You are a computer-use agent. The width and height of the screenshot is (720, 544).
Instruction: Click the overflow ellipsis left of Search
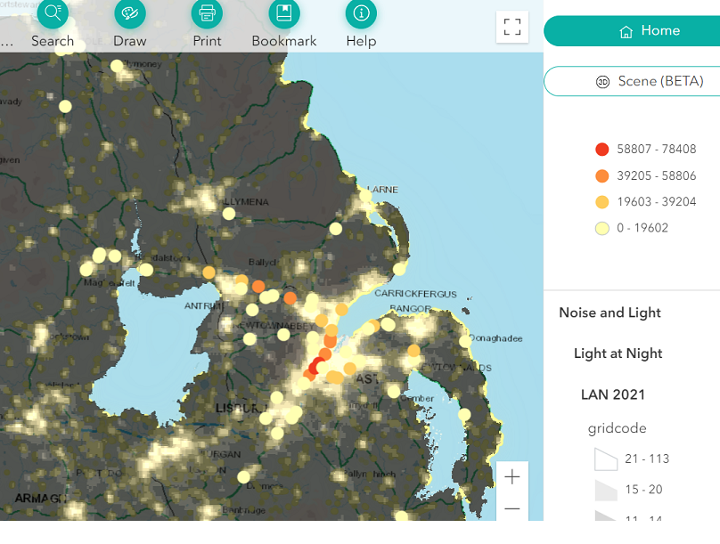pos(7,41)
